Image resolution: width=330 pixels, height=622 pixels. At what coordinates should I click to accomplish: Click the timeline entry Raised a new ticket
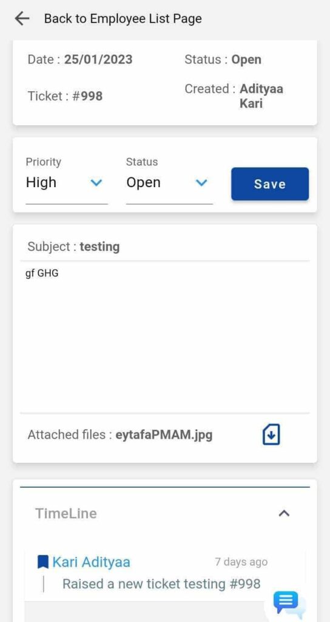tap(161, 584)
